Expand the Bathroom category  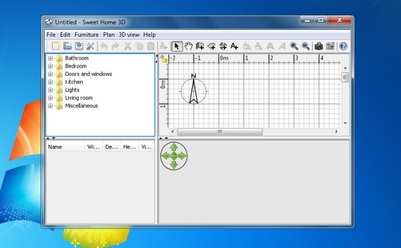tap(50, 58)
